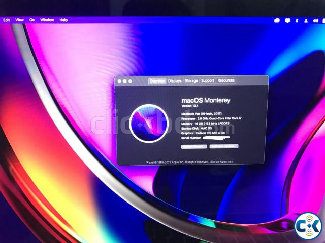The height and width of the screenshot is (243, 325).
Task: Click the macOS Monterey logo image
Action: (149, 124)
